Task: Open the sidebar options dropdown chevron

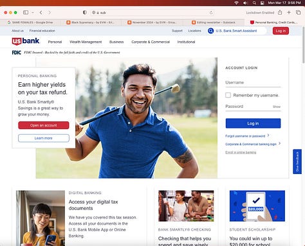Action: [33, 13]
